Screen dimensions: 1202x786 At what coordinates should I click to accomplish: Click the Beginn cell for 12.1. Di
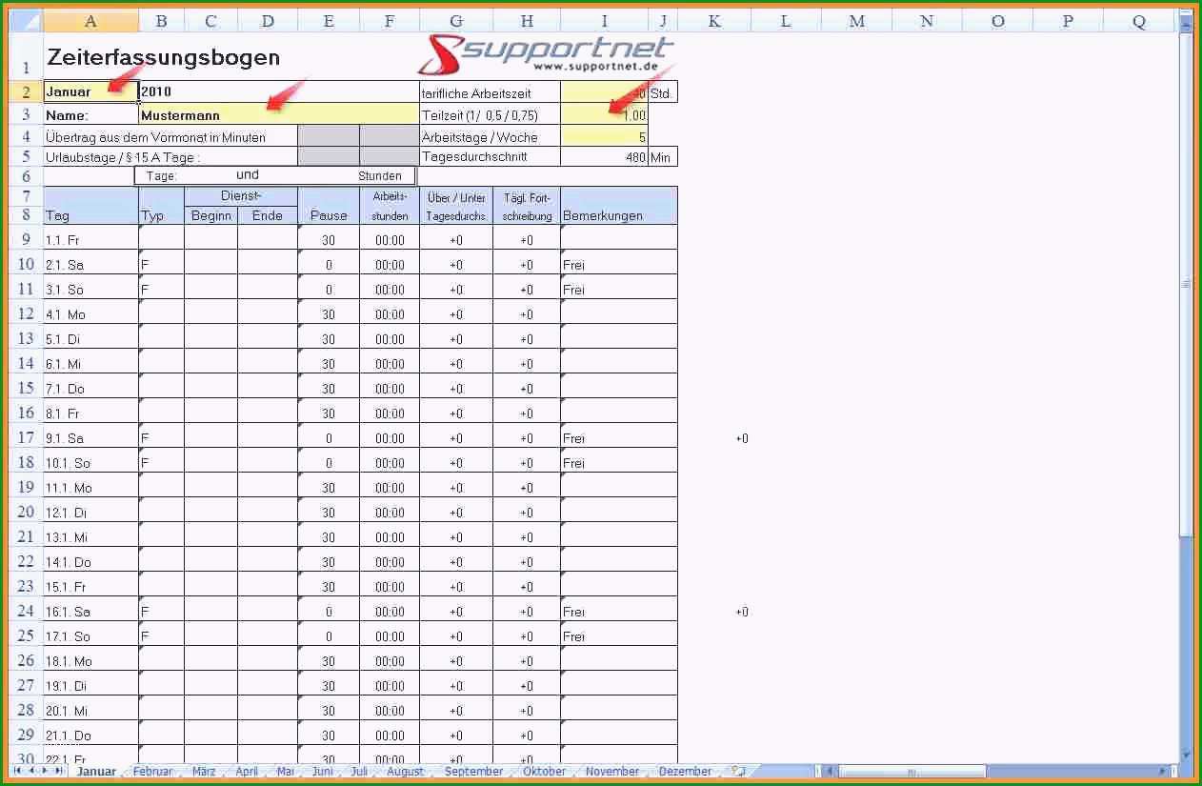point(210,512)
